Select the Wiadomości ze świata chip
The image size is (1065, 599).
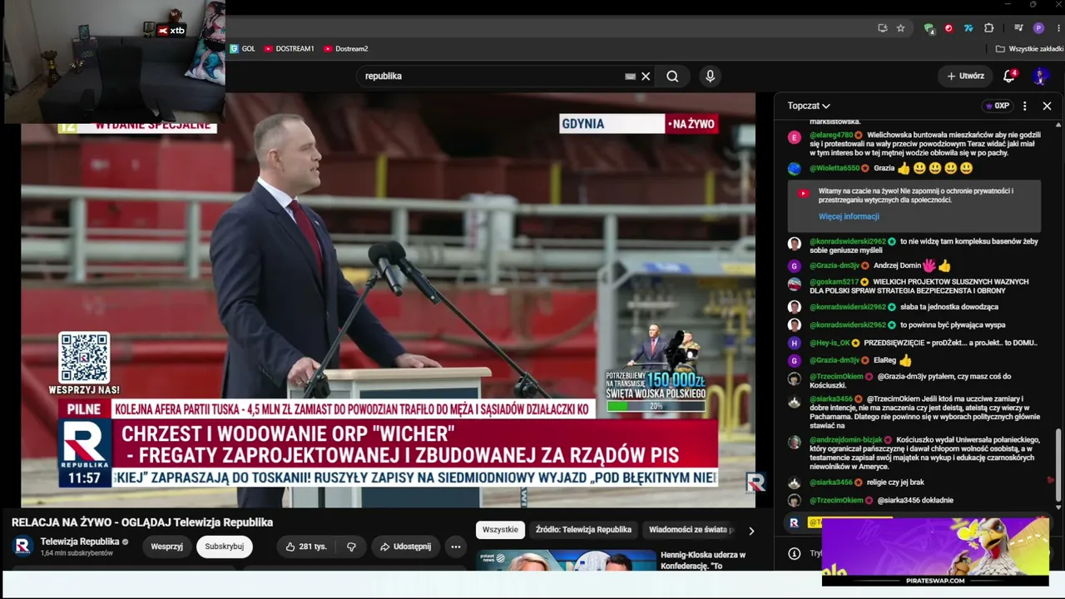[691, 530]
